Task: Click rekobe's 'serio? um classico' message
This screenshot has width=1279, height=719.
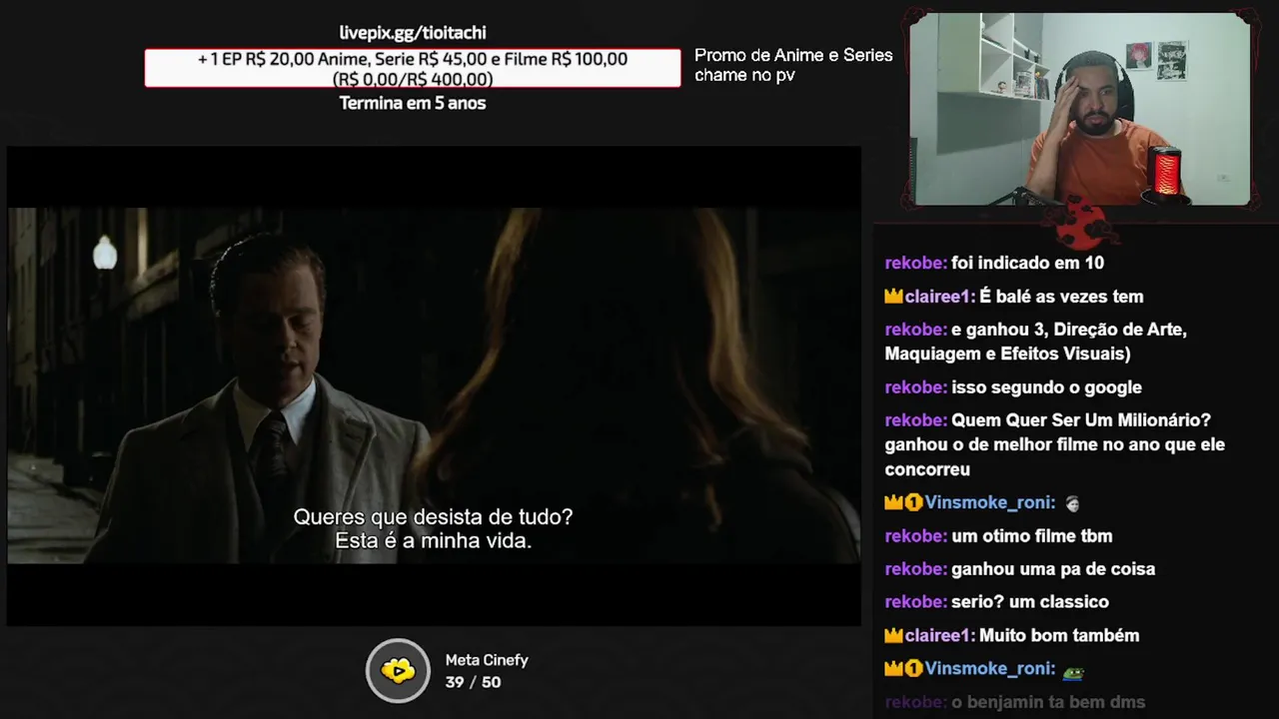Action: tap(996, 602)
